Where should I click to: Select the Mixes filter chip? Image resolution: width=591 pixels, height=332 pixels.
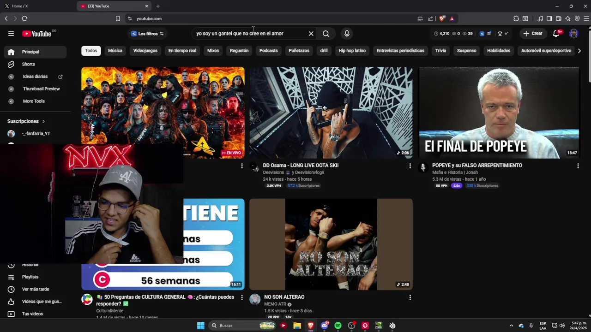[x=213, y=51]
